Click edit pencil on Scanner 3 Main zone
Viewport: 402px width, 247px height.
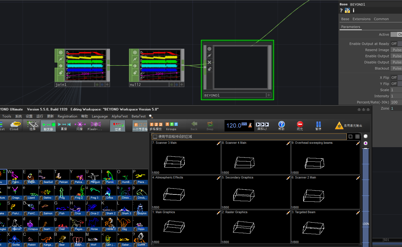(218, 143)
